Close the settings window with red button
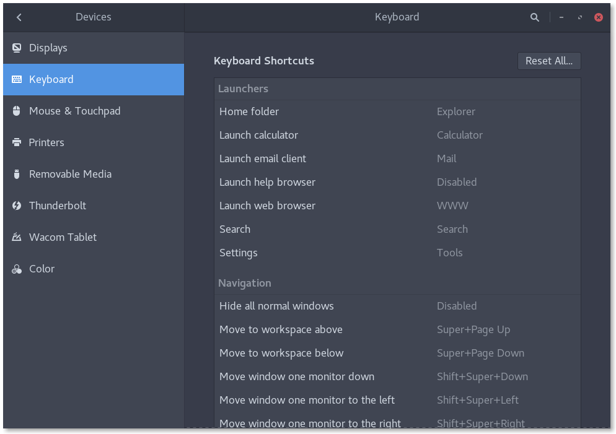 [x=598, y=17]
